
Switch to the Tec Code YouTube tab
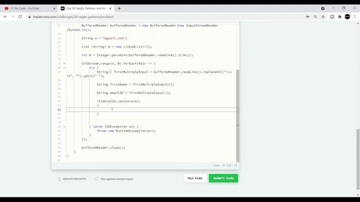click(30, 8)
